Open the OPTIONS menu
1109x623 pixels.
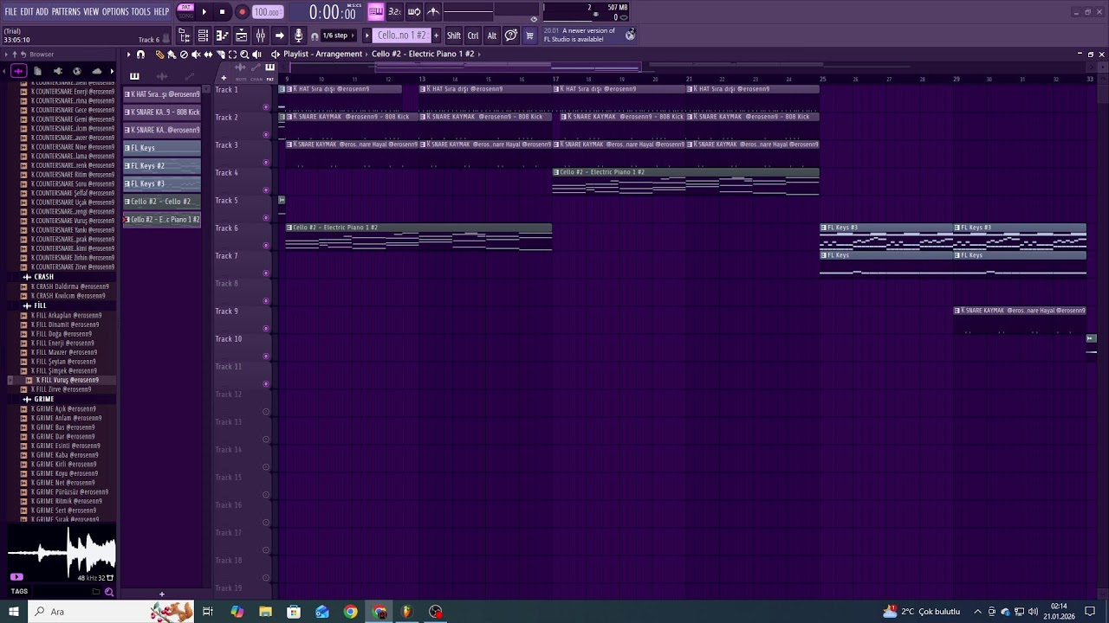click(115, 11)
